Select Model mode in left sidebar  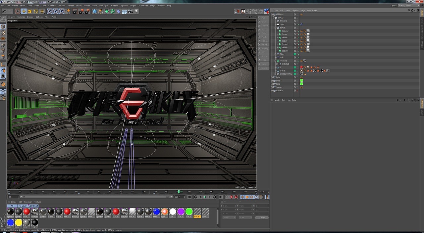(x=3, y=26)
